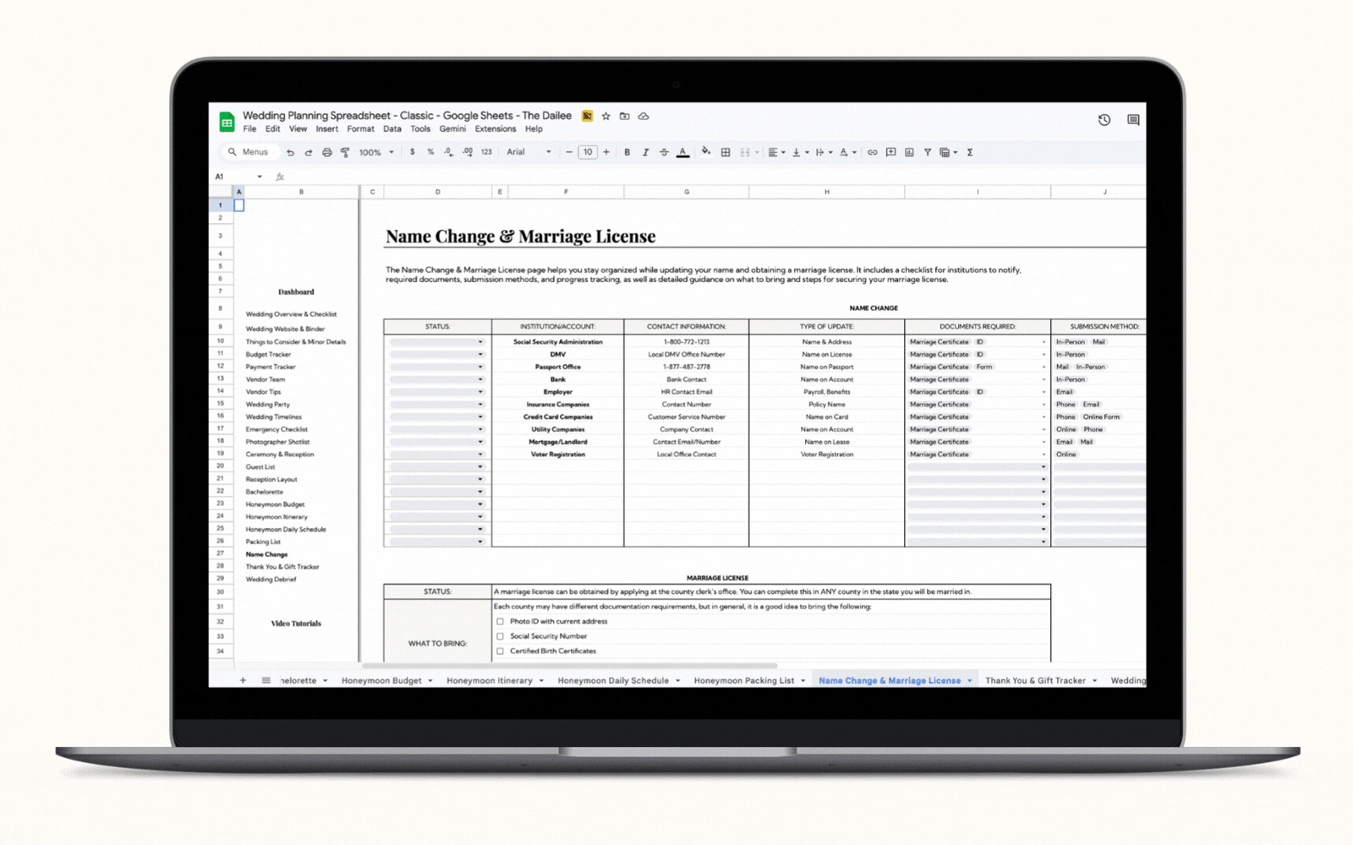
Task: Click the font size input field
Action: [x=588, y=153]
